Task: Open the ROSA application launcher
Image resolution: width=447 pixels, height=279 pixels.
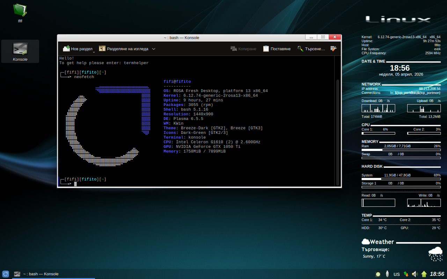Action: (5, 274)
